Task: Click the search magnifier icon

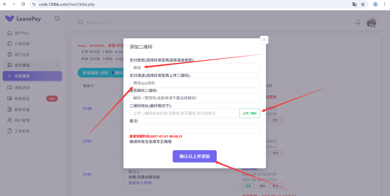Action: click(81, 22)
